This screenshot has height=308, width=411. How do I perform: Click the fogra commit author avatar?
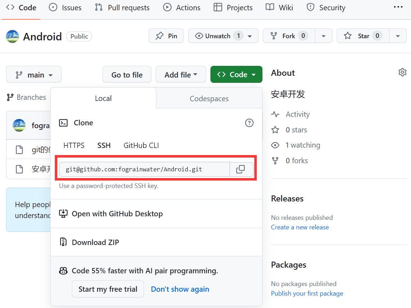[19, 125]
